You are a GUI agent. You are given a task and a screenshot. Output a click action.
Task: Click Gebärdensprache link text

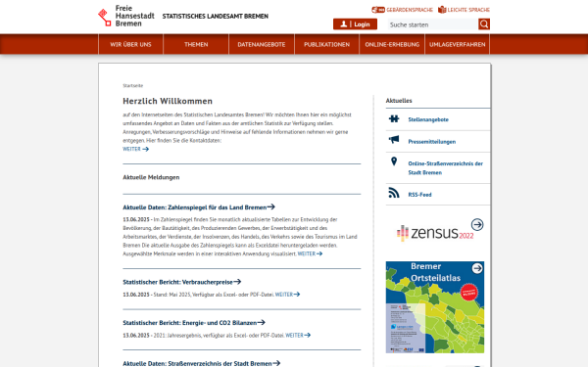410,10
